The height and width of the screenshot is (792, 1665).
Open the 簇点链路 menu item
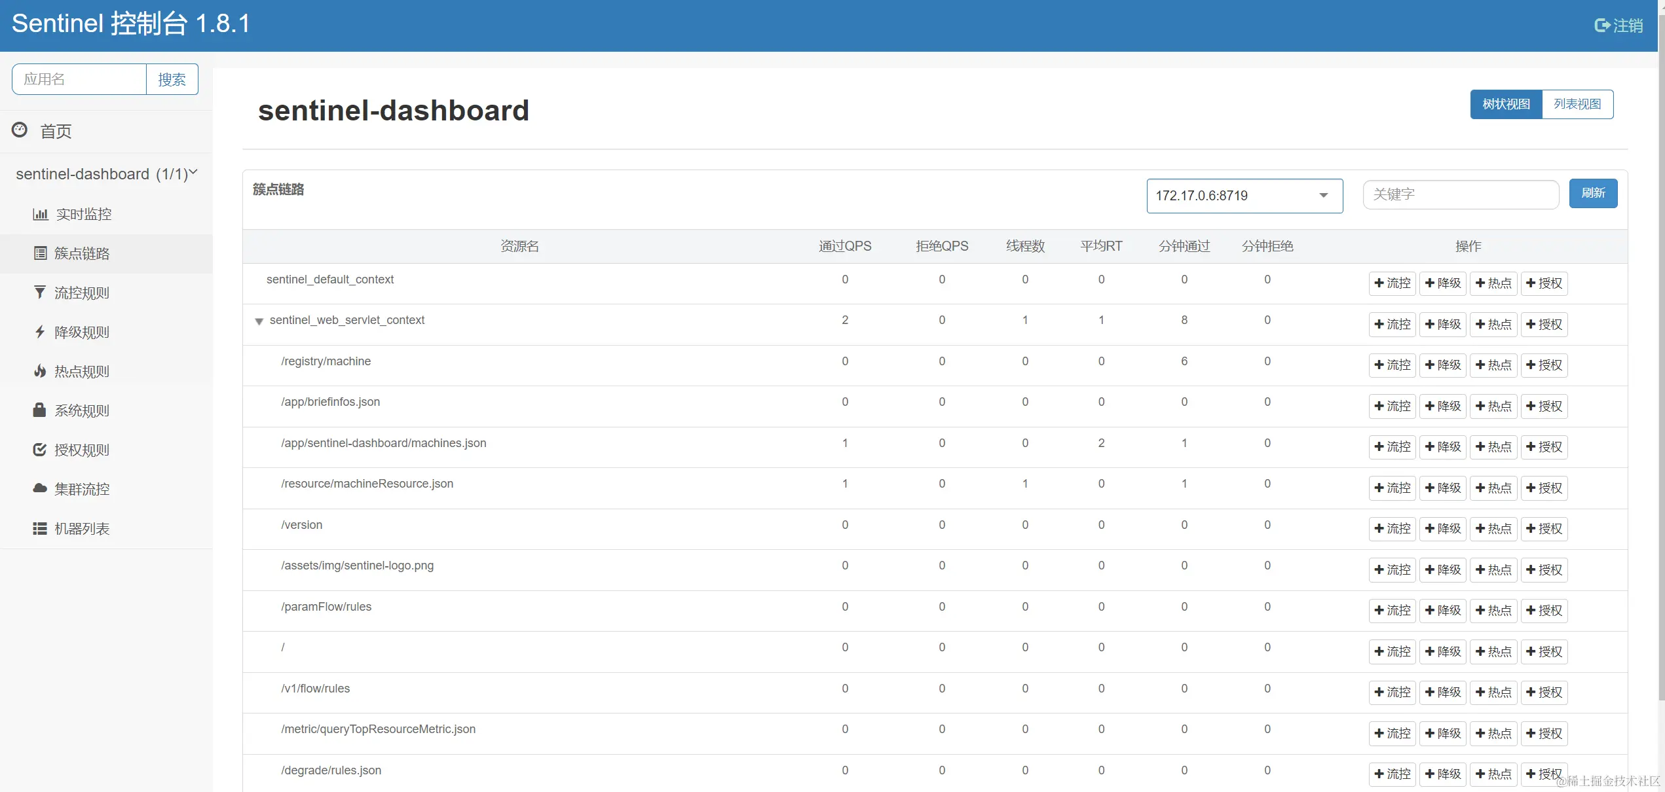(82, 253)
